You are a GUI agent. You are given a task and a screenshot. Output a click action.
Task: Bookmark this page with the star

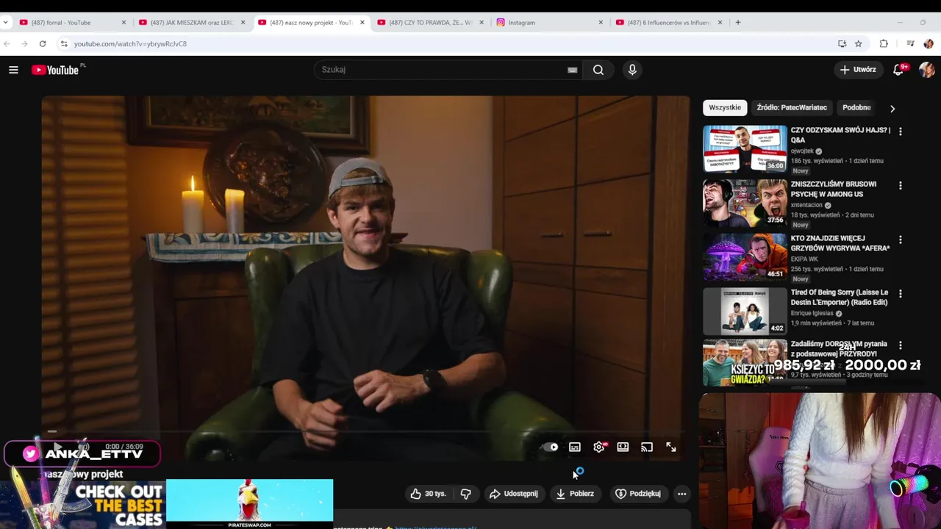coord(858,44)
